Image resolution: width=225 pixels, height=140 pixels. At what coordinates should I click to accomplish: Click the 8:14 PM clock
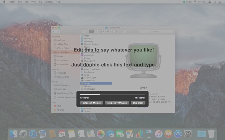coord(202,2)
